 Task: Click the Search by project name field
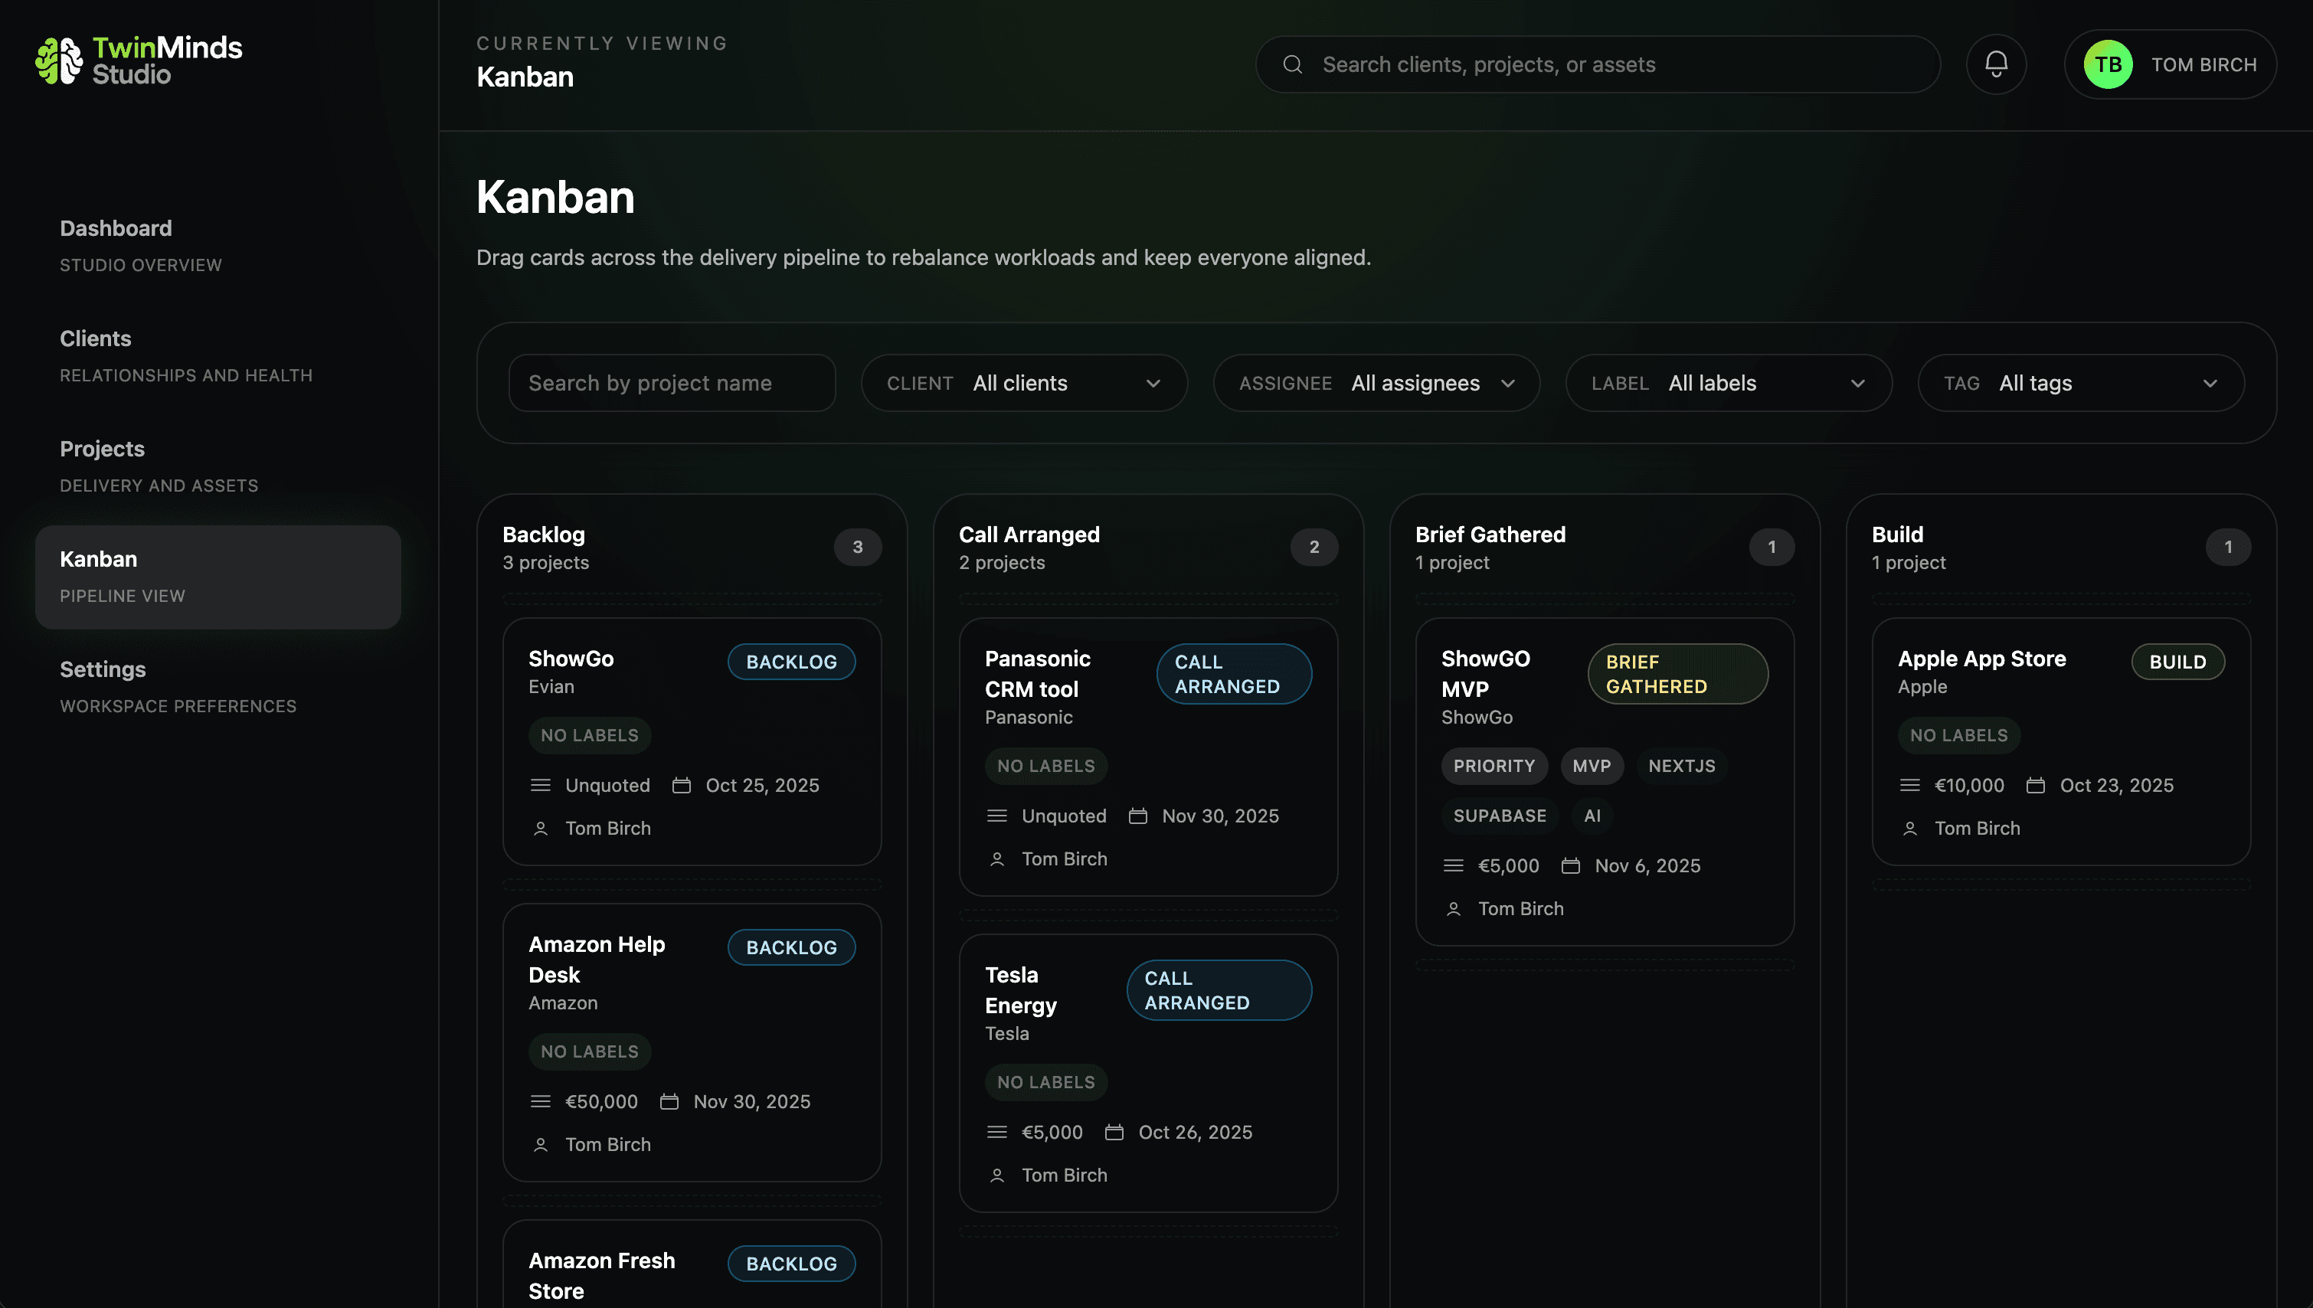pyautogui.click(x=672, y=383)
